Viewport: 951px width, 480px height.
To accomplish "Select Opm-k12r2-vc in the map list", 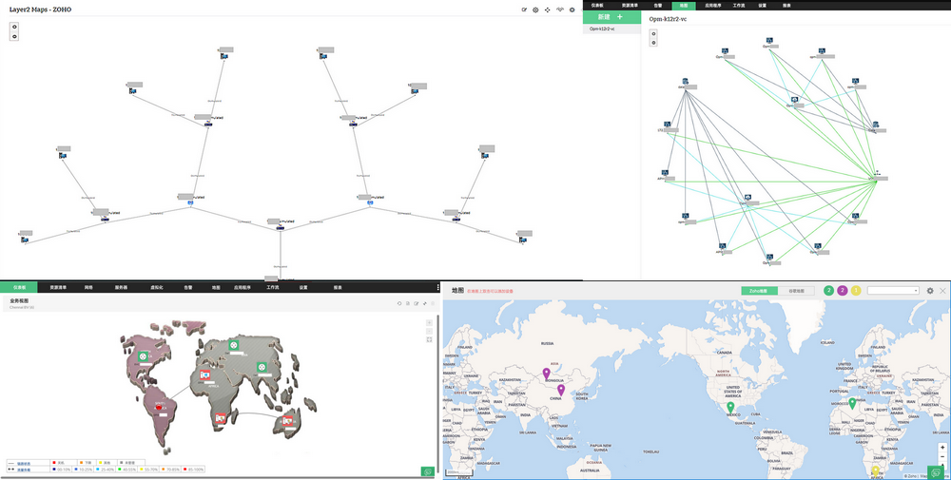I will tap(602, 29).
